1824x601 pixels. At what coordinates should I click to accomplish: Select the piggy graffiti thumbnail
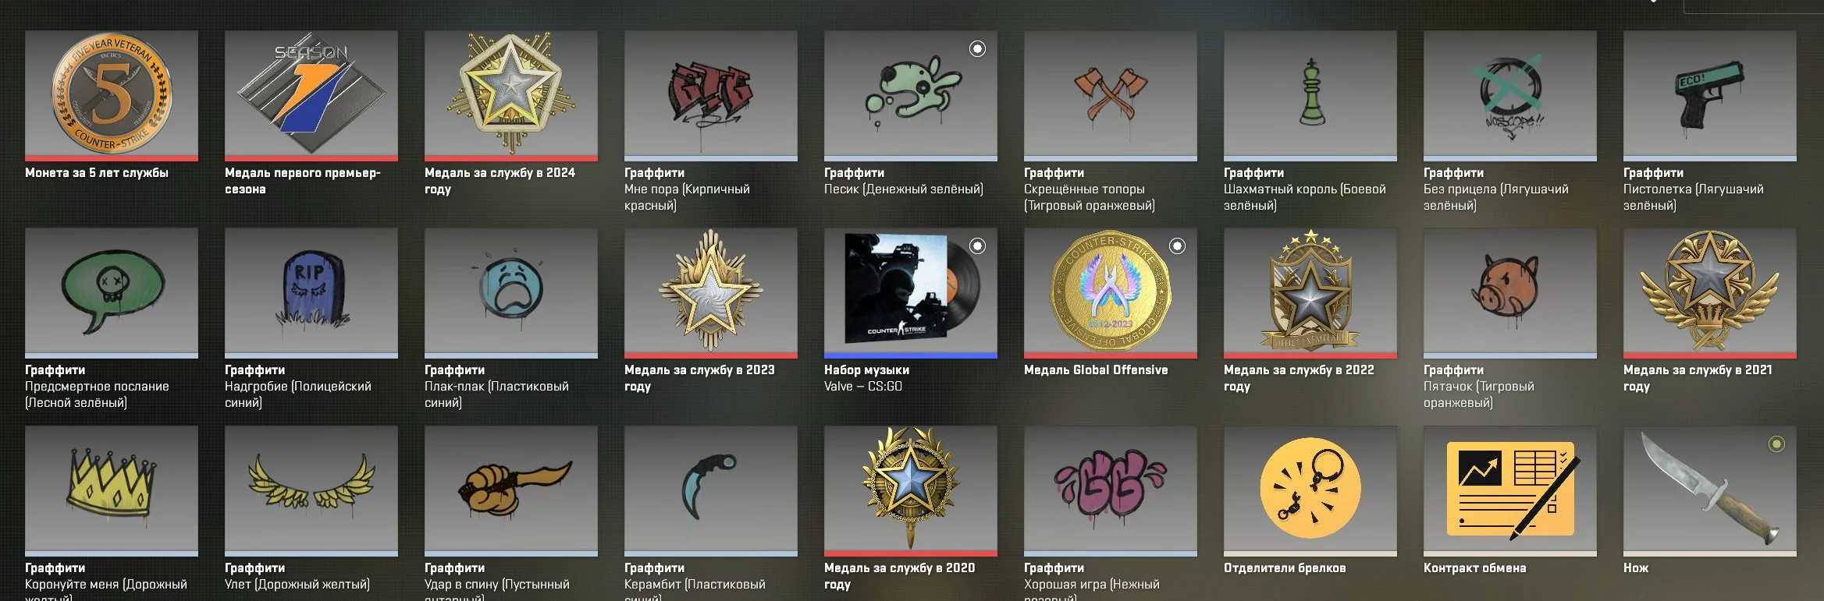[1510, 292]
